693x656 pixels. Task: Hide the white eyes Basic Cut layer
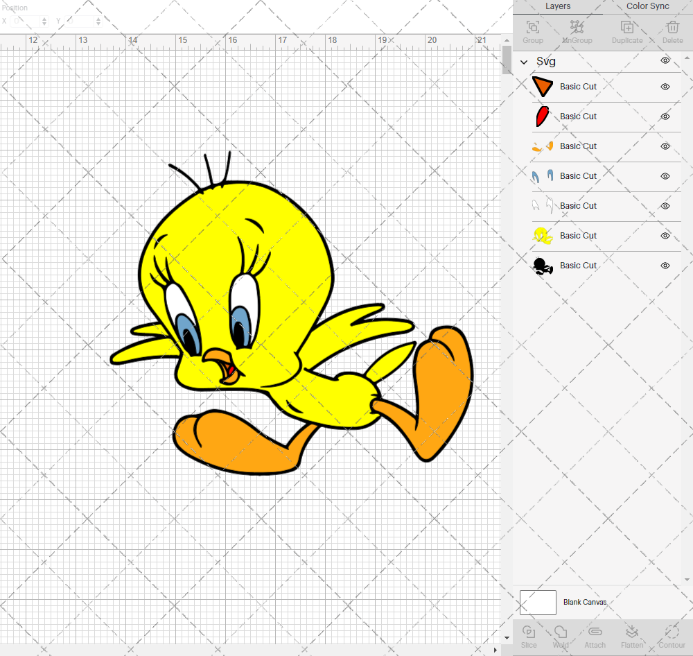click(x=665, y=206)
